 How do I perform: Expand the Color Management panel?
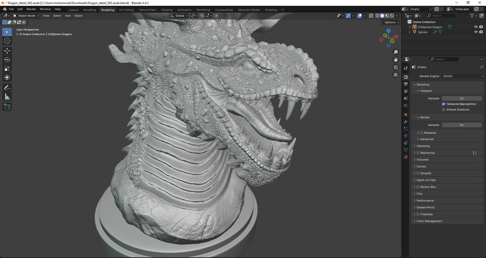pos(429,221)
